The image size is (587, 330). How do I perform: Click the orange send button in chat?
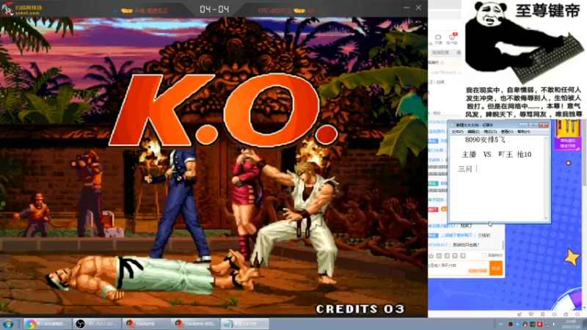pyautogui.click(x=496, y=268)
